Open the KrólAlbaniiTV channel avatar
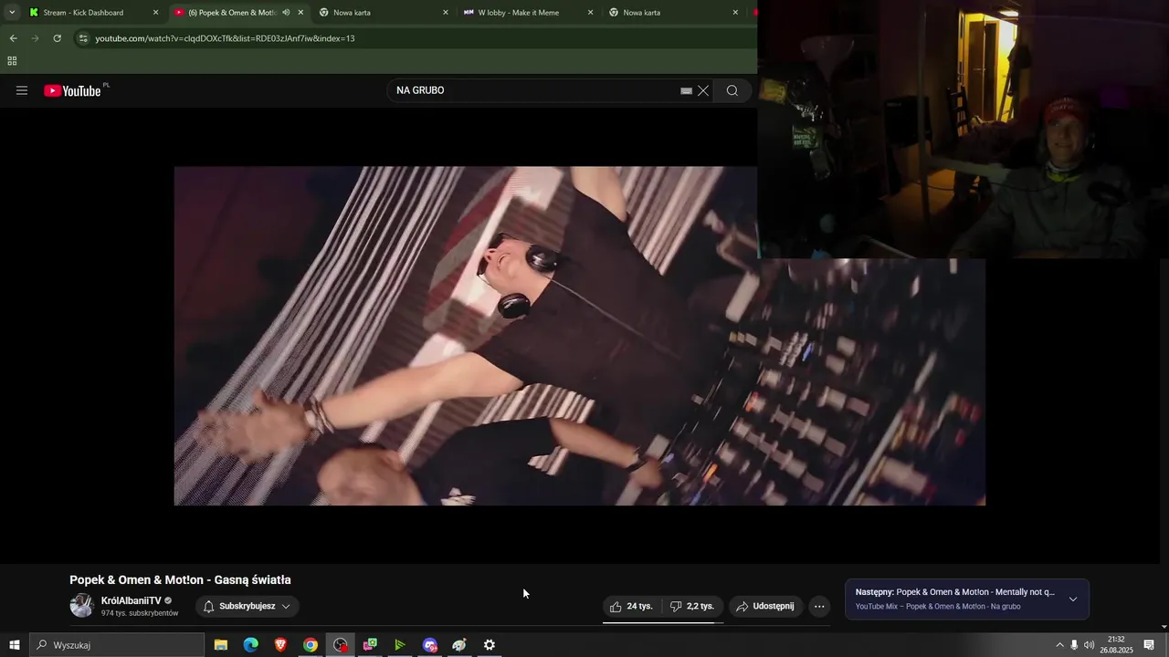The image size is (1169, 657). click(x=82, y=606)
